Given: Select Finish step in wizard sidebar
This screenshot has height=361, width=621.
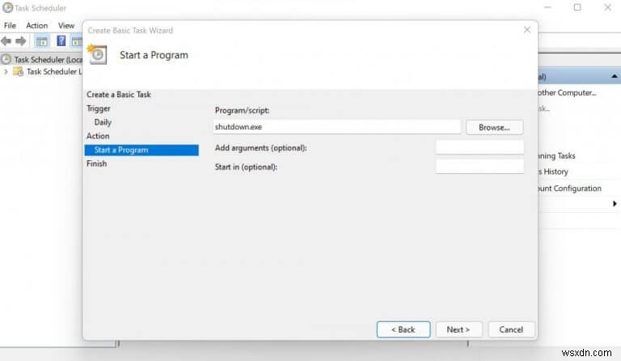Looking at the screenshot, I should click(97, 164).
